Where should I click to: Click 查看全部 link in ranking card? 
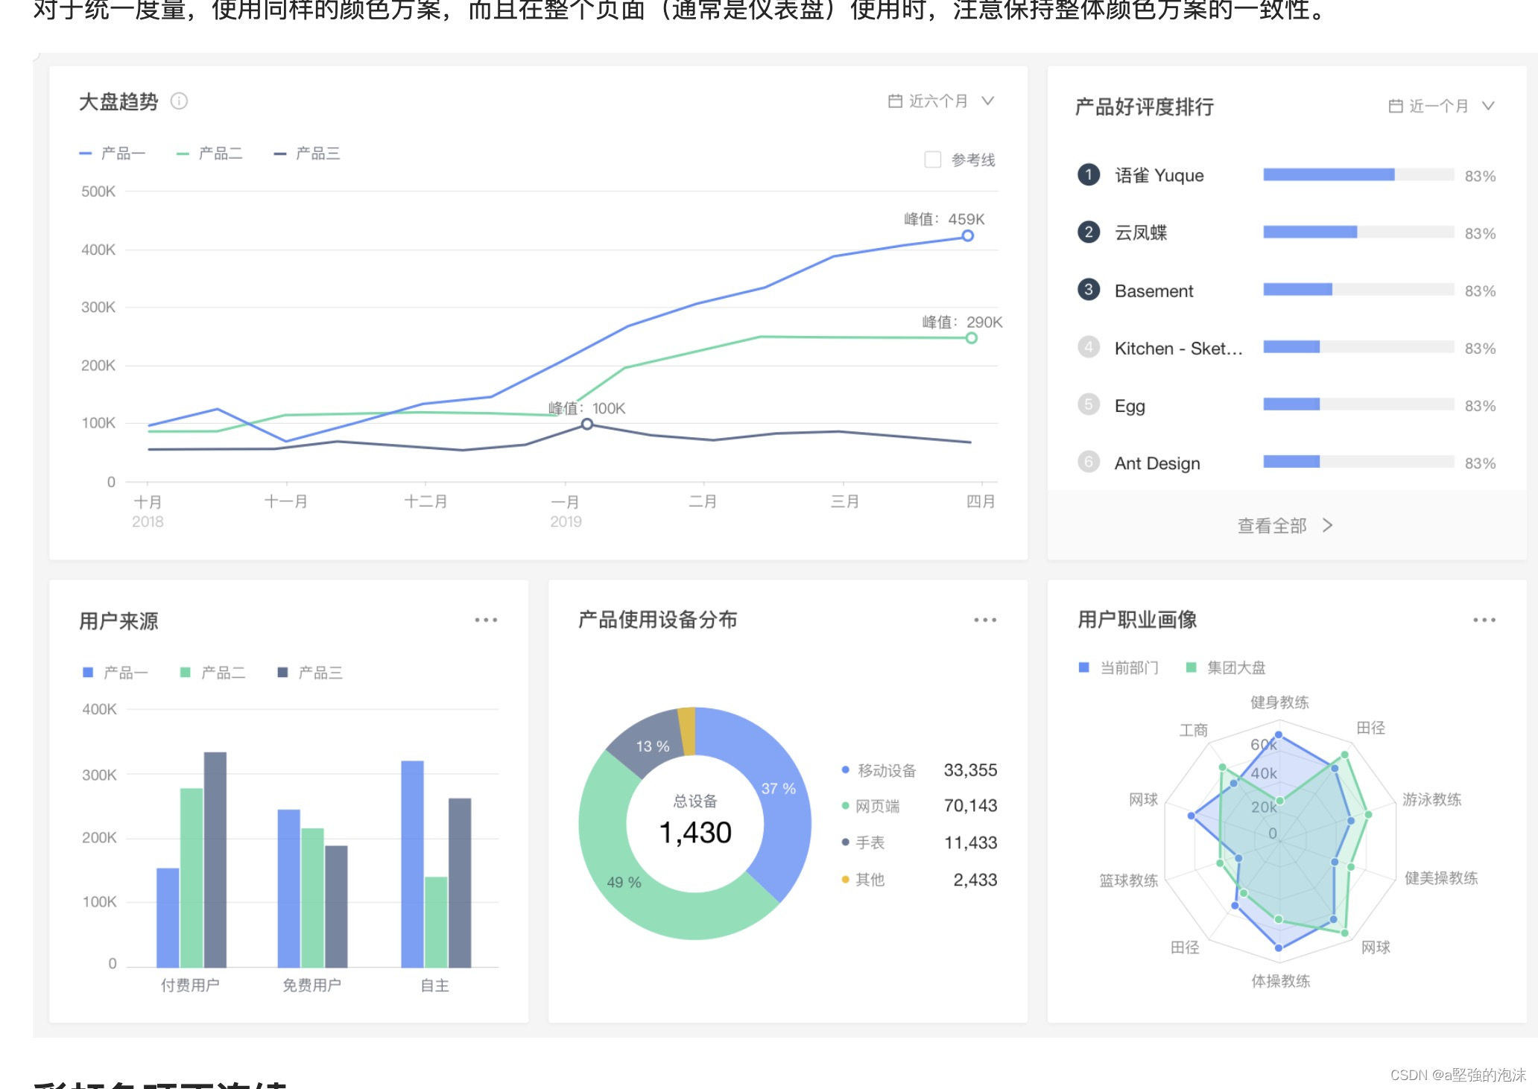(1285, 525)
